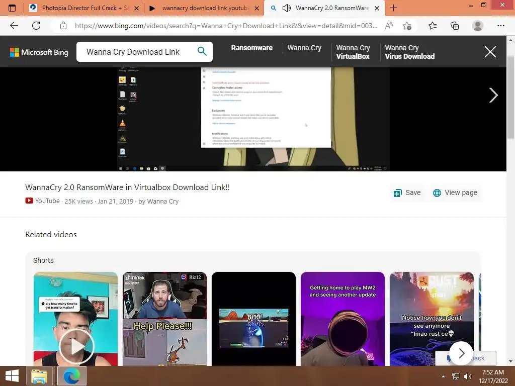Show more Shorts with the arrow button
Viewport: 515px width, 386px height.
pos(461,353)
